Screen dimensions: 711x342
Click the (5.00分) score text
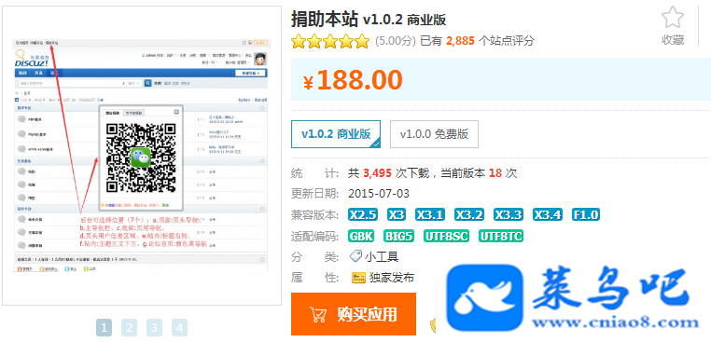click(x=396, y=41)
